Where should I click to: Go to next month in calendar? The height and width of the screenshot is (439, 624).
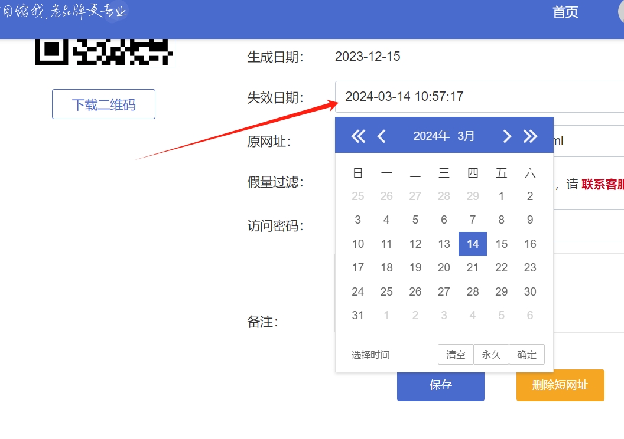tap(507, 136)
